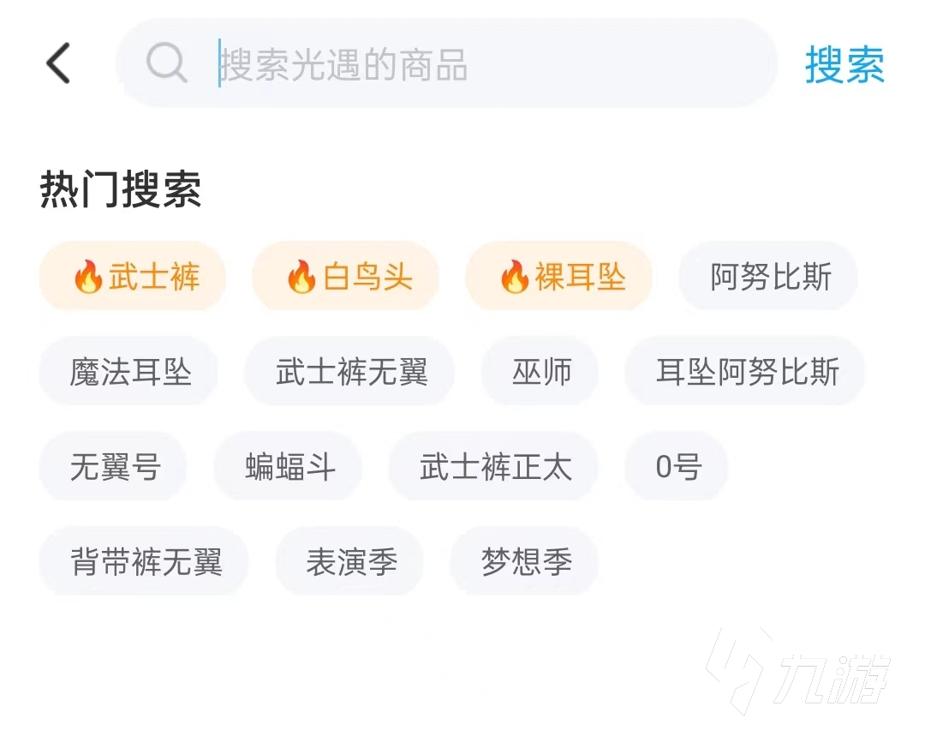Select the 耳坠阿努比斯 tag

(744, 371)
